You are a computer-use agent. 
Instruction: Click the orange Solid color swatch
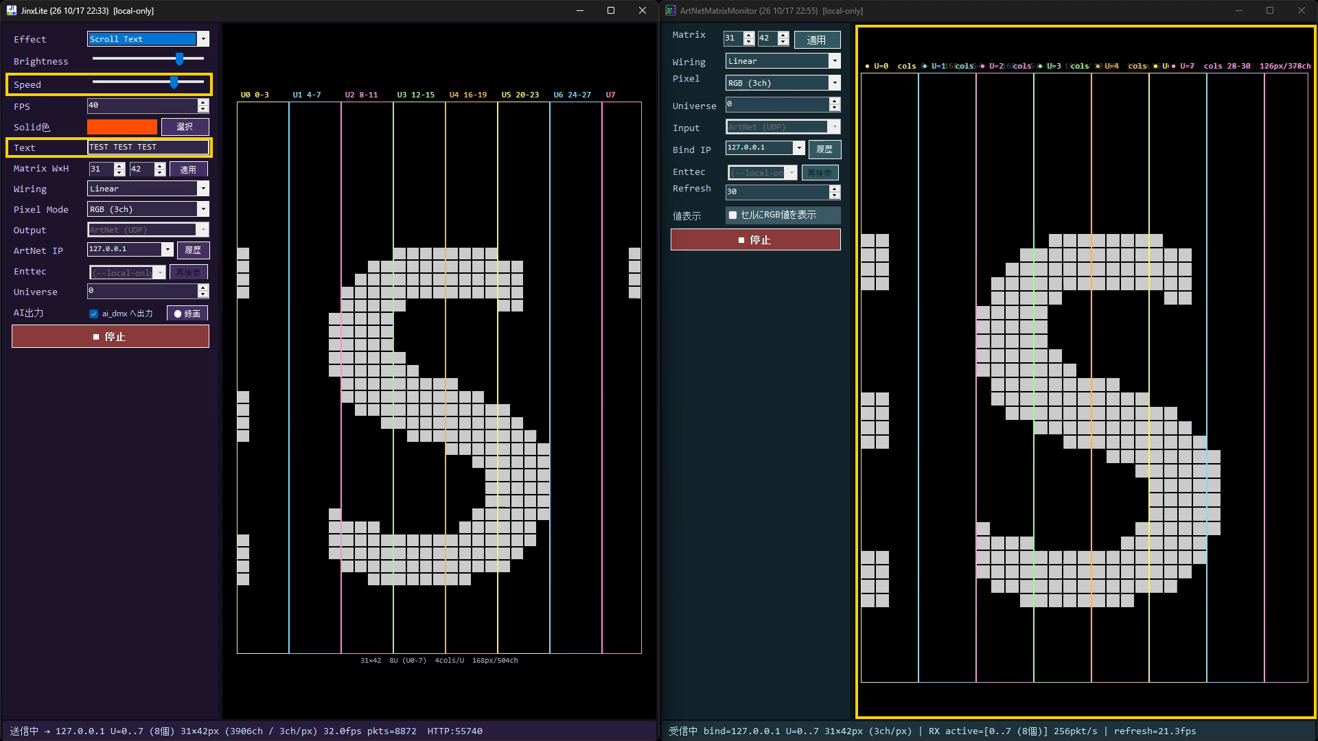pos(122,127)
